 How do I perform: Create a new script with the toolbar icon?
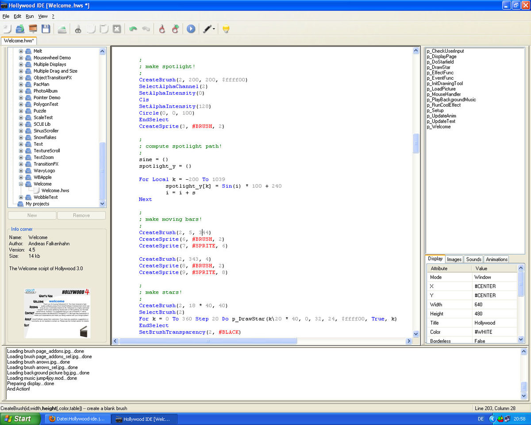[7, 29]
